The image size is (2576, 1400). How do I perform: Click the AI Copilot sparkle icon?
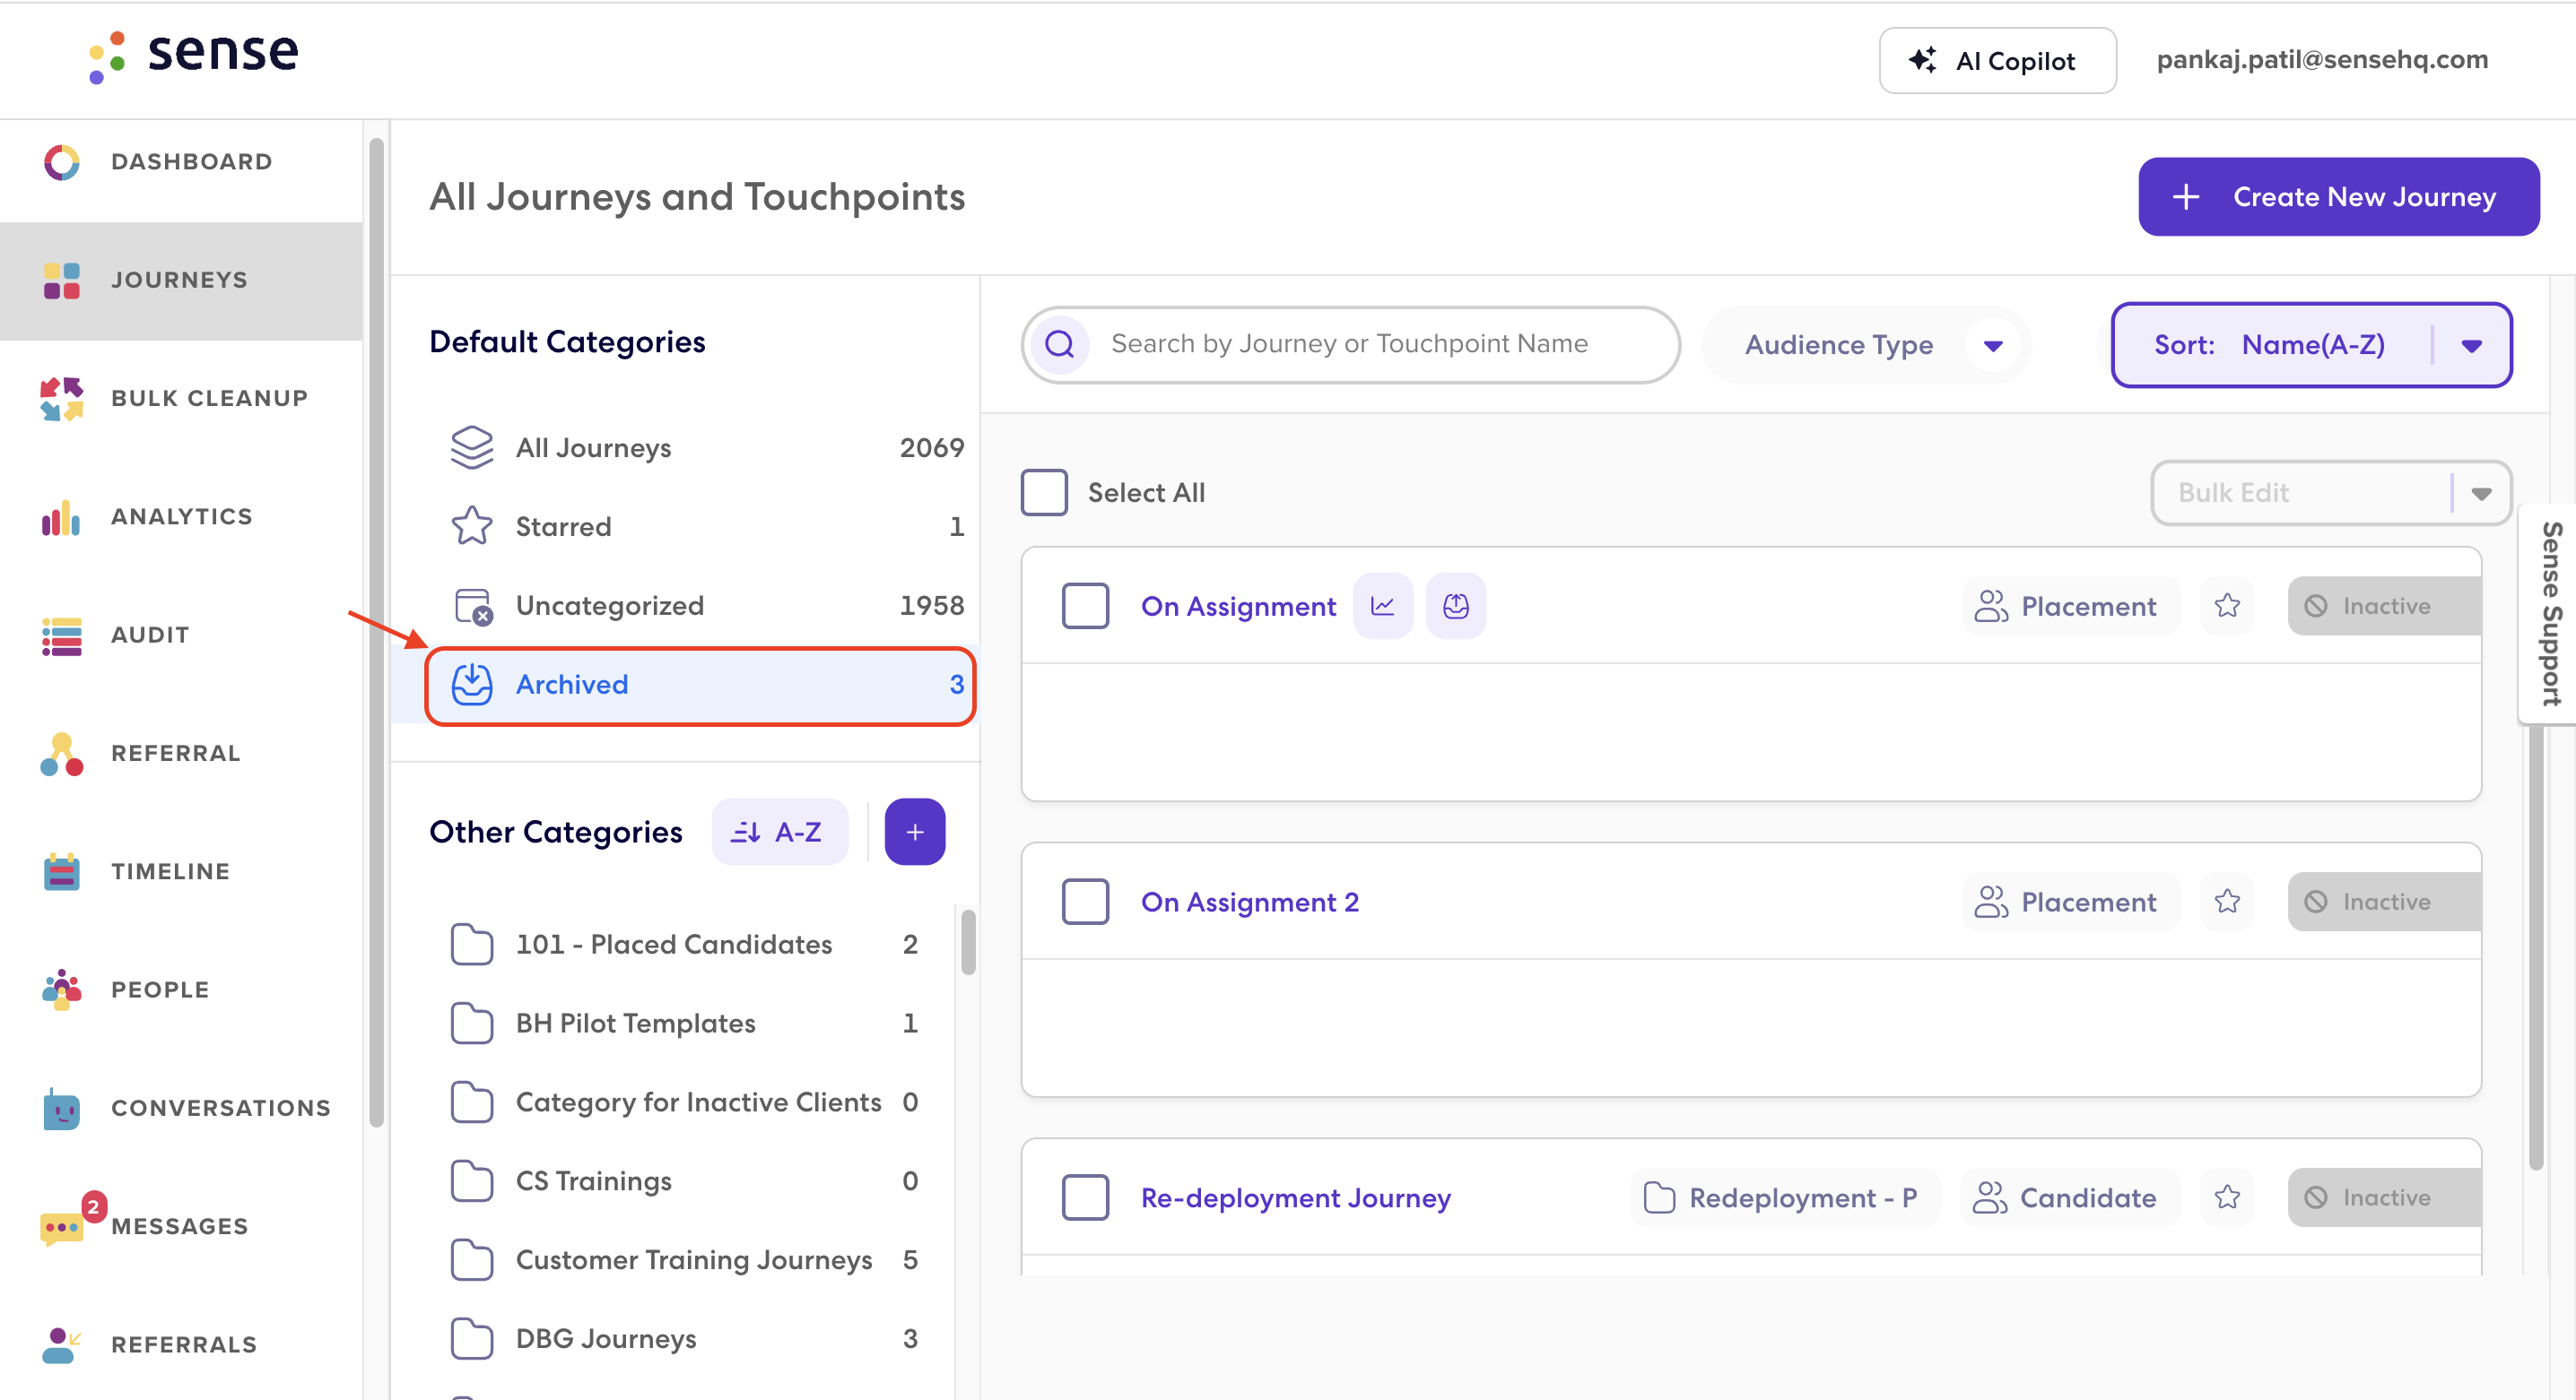[x=1921, y=60]
